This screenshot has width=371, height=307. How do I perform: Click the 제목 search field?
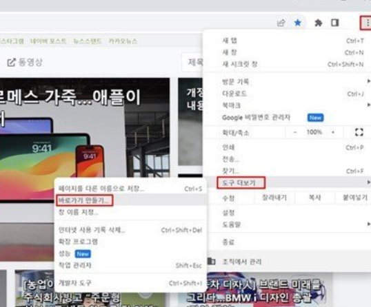[192, 63]
